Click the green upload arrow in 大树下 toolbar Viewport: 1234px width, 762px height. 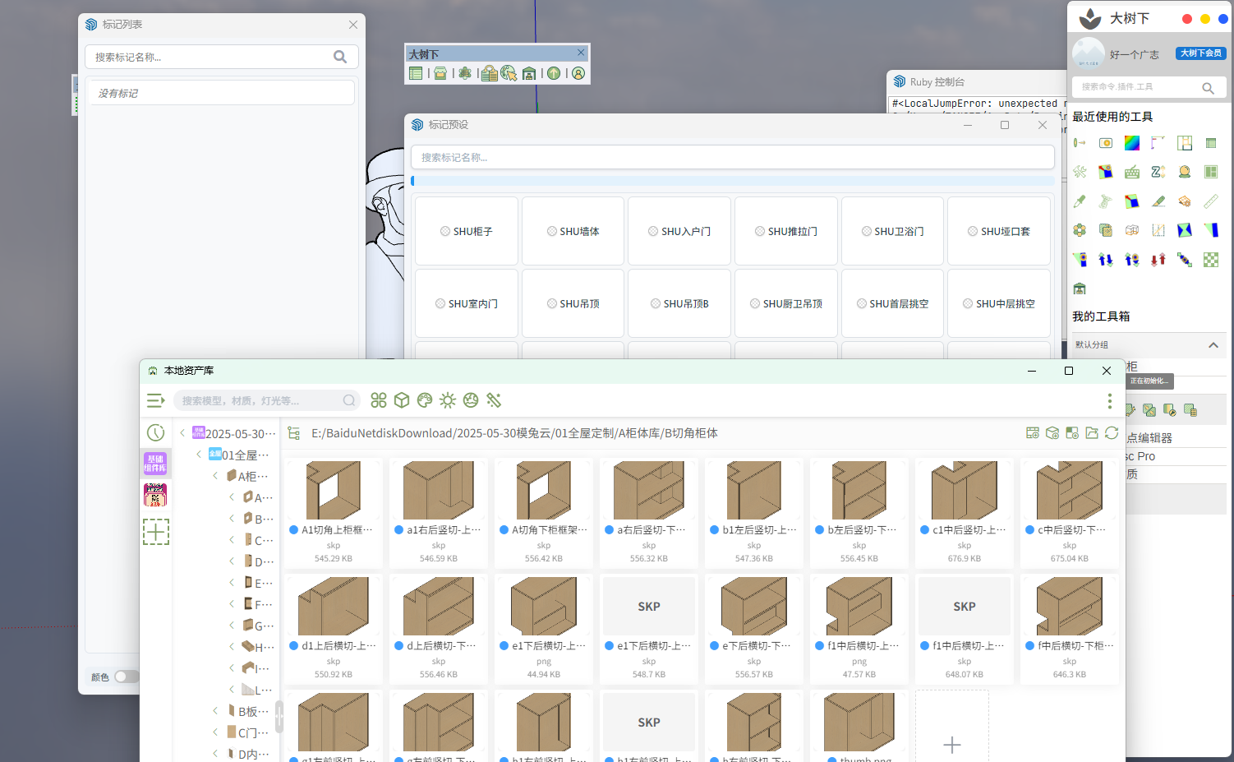click(554, 74)
